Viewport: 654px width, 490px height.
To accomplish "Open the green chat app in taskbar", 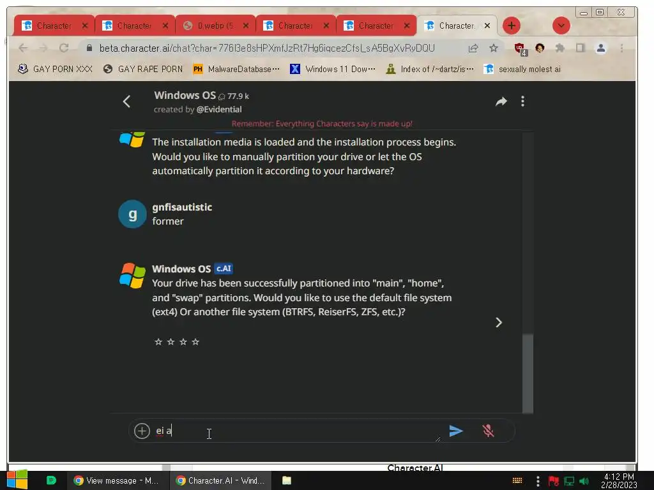I will [51, 480].
